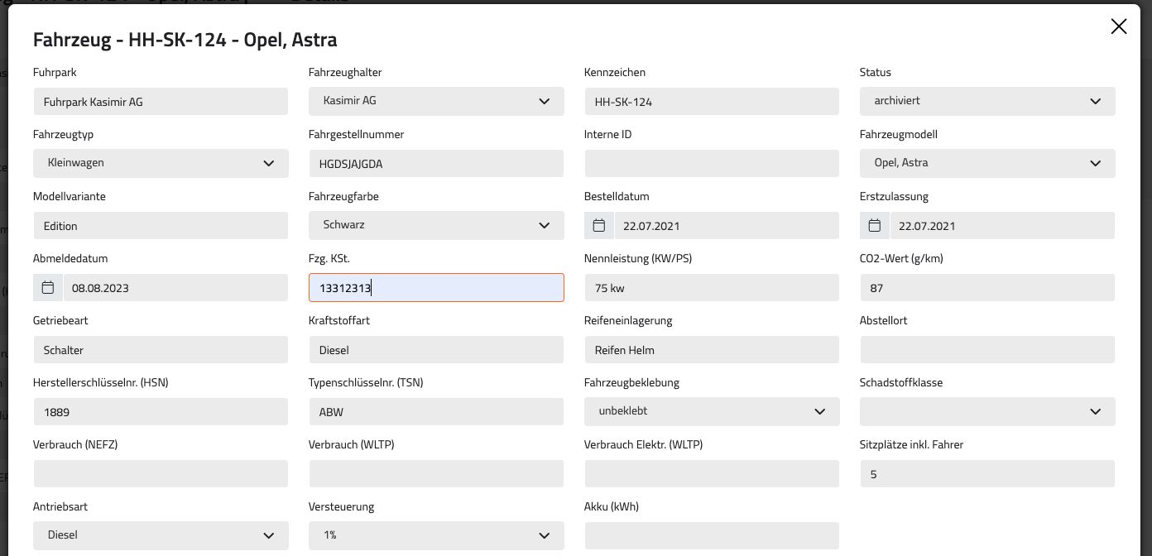Open the Fahrzeugmodell dropdown showing Opel, Astra
This screenshot has height=556, width=1152.
tap(987, 163)
